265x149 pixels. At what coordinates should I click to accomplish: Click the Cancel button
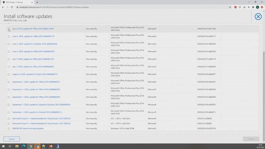pyautogui.click(x=12, y=139)
